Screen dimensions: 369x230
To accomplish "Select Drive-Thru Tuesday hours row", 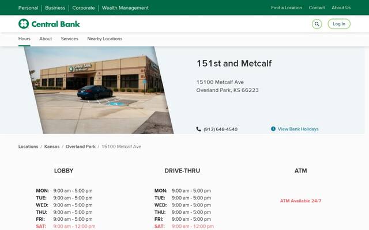I will (x=183, y=198).
